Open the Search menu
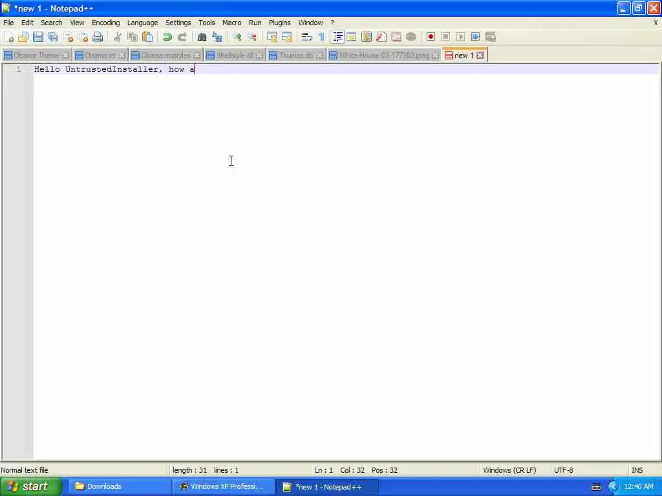662x496 pixels. (52, 23)
